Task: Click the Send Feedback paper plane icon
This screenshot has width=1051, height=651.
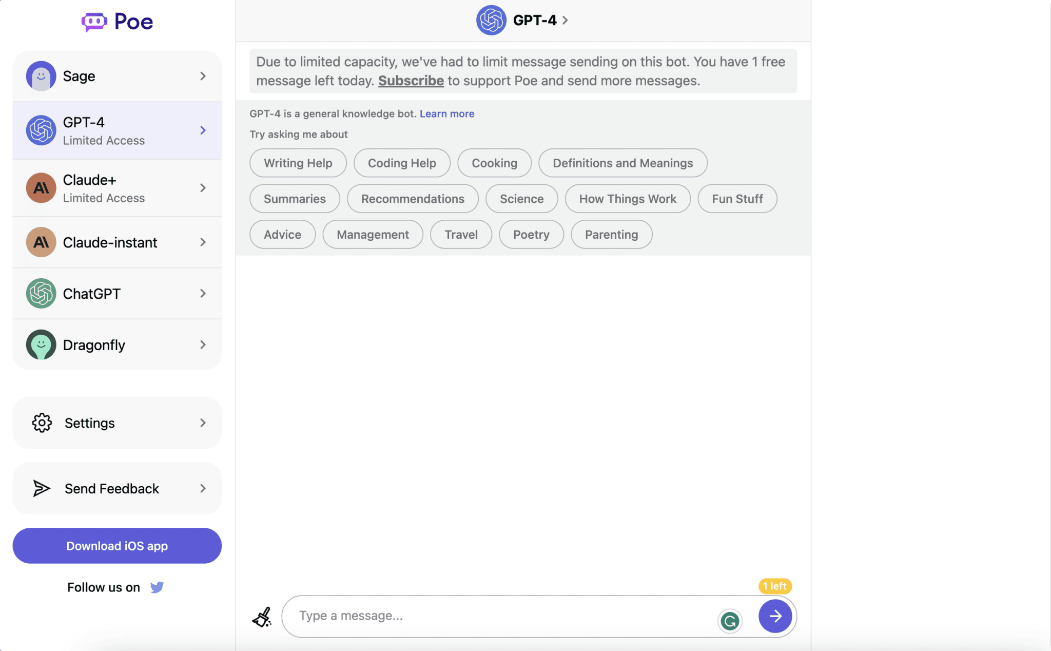Action: pyautogui.click(x=42, y=489)
